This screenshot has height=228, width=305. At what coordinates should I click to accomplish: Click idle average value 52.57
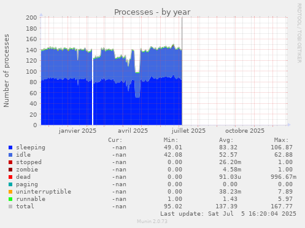click(228, 155)
